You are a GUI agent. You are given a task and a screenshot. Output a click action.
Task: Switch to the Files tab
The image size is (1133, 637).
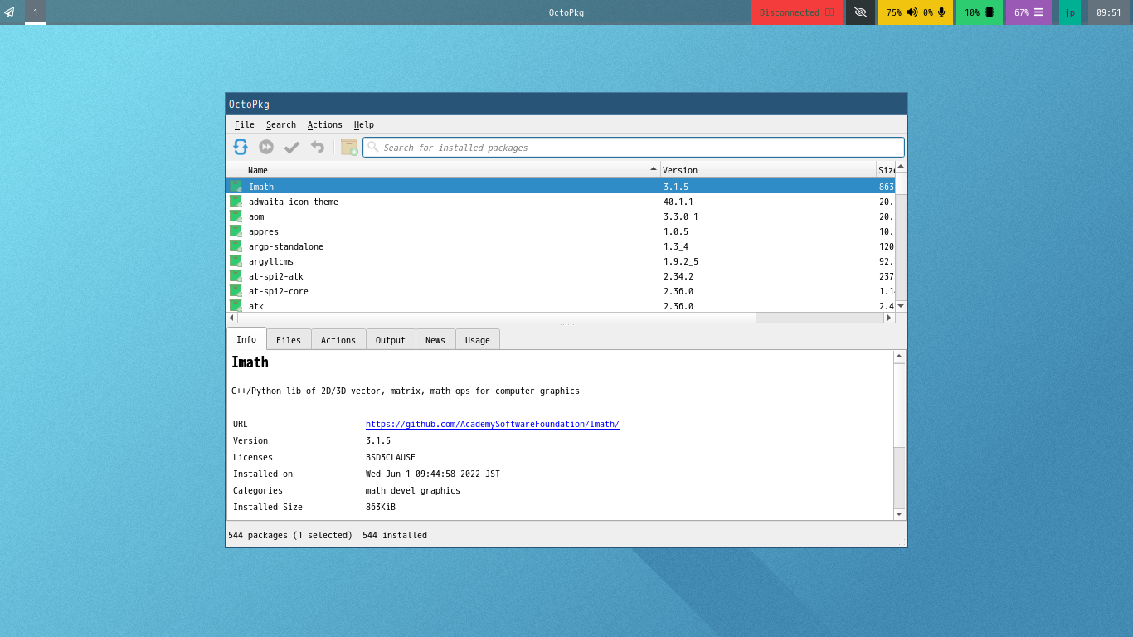(x=289, y=340)
